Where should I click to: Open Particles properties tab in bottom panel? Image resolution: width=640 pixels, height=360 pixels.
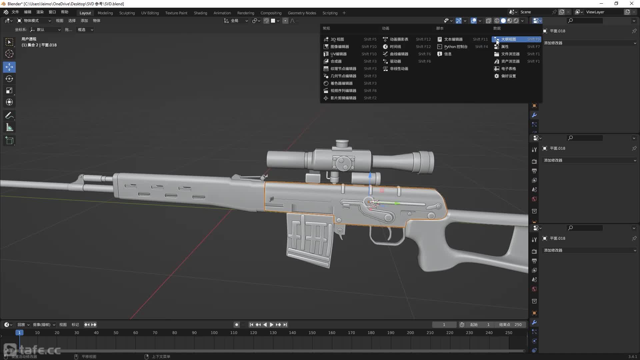tap(534, 332)
